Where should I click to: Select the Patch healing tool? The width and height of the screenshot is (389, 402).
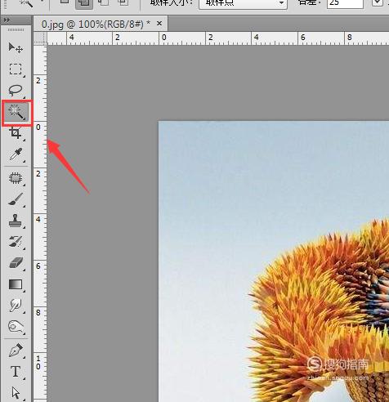[16, 178]
